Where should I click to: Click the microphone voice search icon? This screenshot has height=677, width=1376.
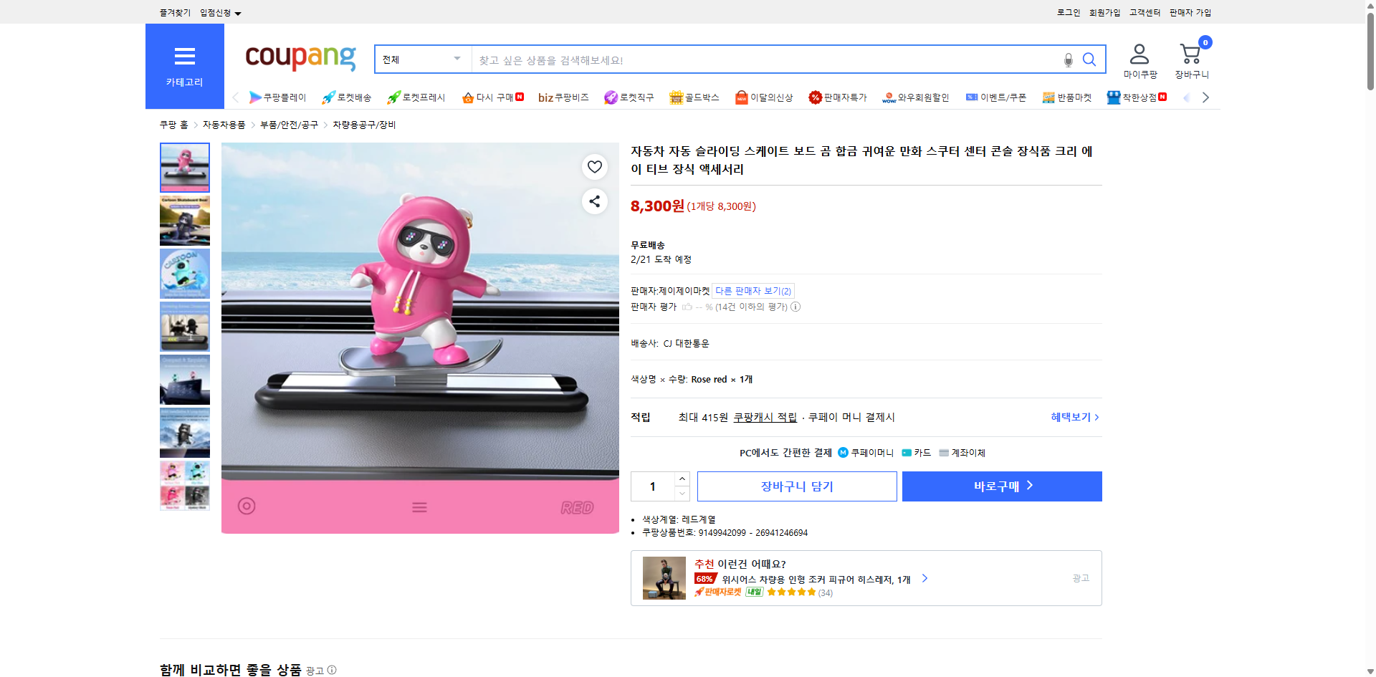coord(1068,59)
